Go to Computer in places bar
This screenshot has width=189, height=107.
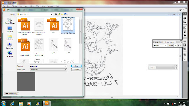tap(10, 46)
